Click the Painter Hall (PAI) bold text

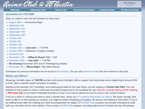(x=116, y=87)
